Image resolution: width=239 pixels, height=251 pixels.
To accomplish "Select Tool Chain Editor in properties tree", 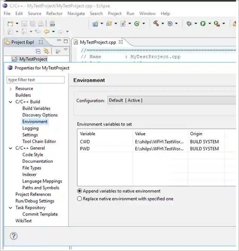I will [39, 141].
